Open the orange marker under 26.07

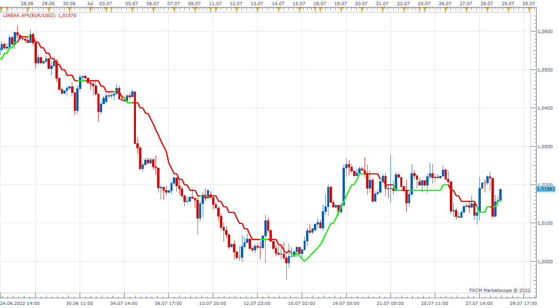tap(445, 9)
